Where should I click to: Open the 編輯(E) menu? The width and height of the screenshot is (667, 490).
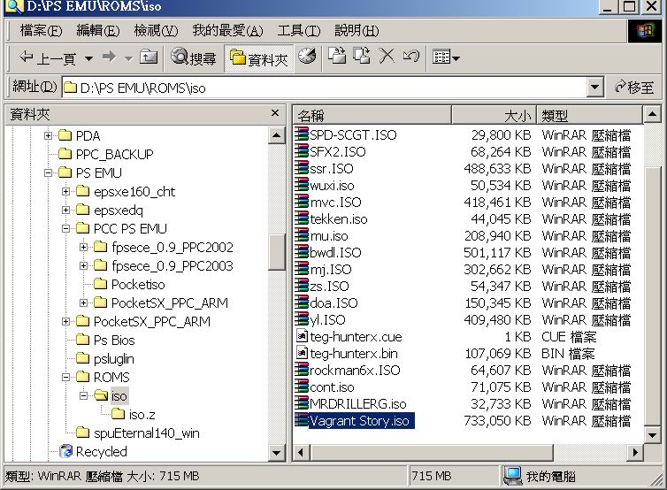[98, 31]
